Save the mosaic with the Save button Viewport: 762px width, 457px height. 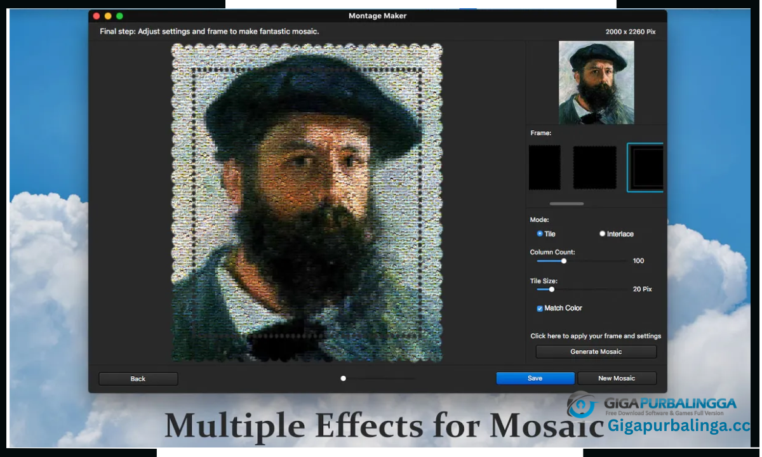[x=535, y=378]
